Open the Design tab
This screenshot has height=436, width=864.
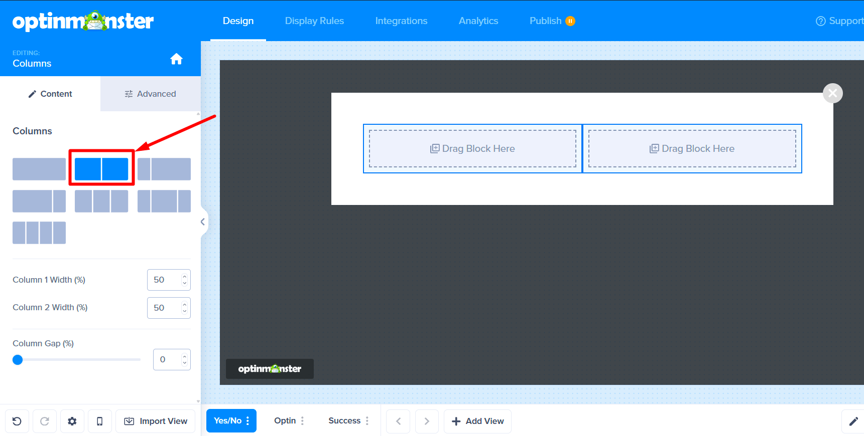click(x=238, y=21)
